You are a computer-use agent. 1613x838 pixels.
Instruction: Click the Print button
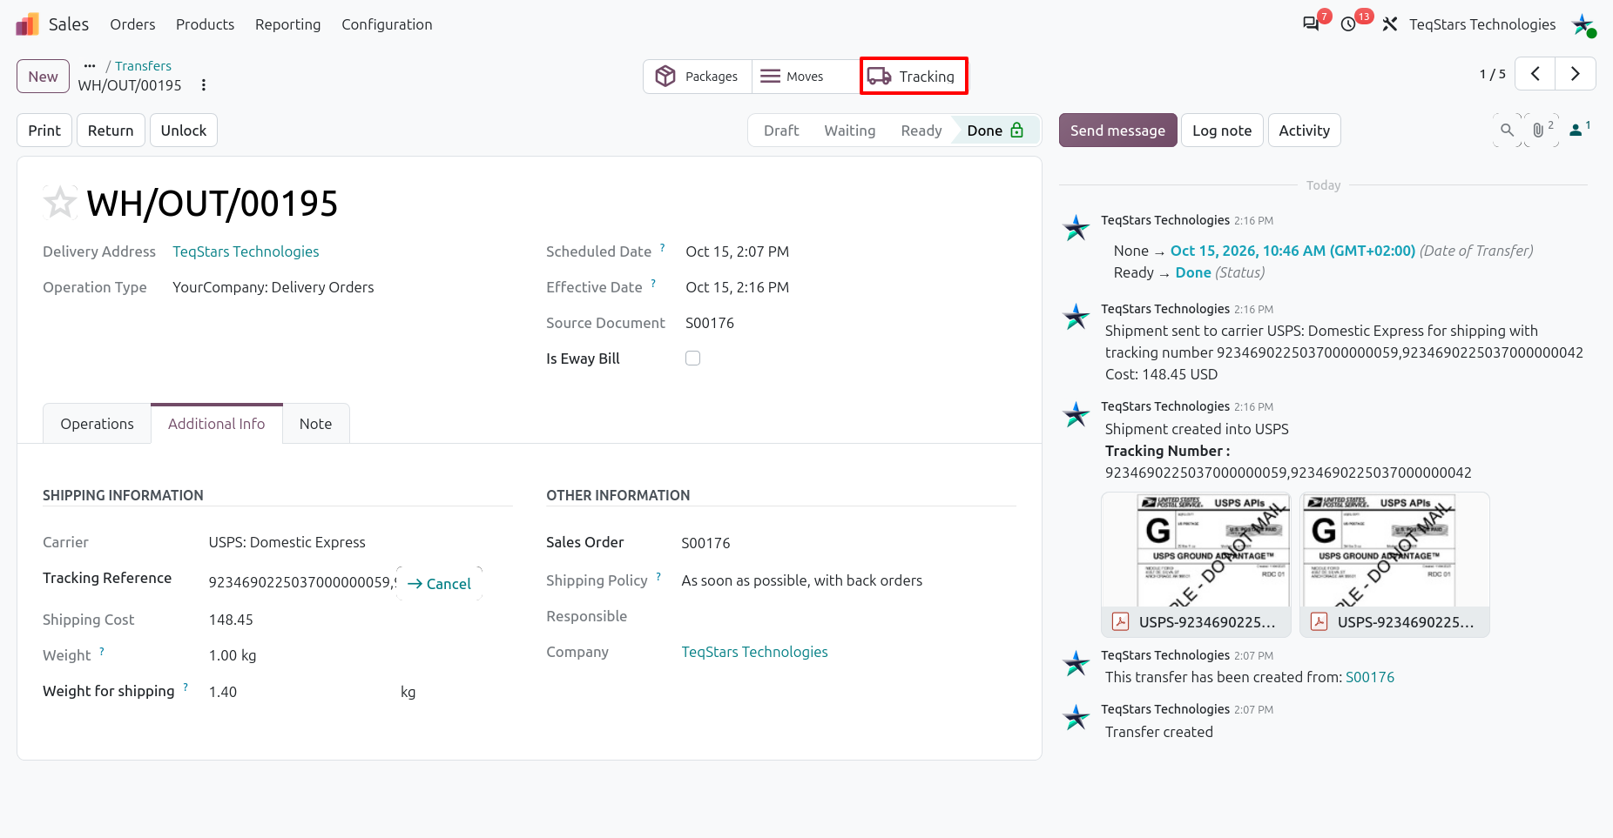(x=44, y=131)
